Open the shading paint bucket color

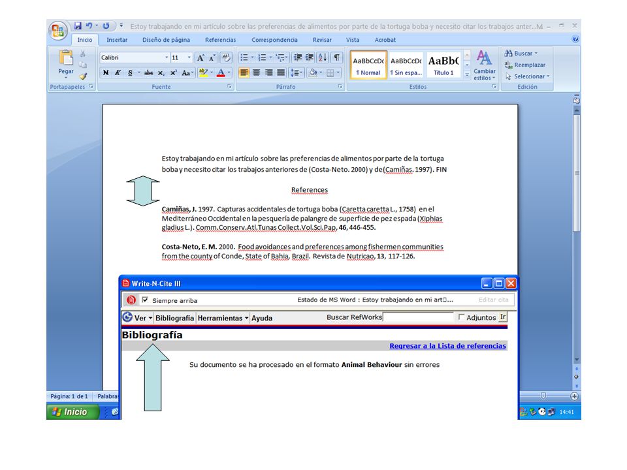click(313, 72)
